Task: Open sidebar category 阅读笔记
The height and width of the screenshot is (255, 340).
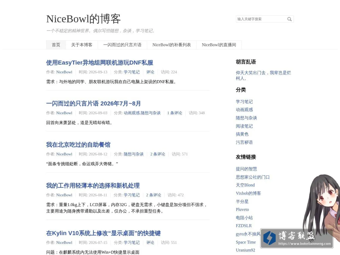Action: (x=244, y=126)
